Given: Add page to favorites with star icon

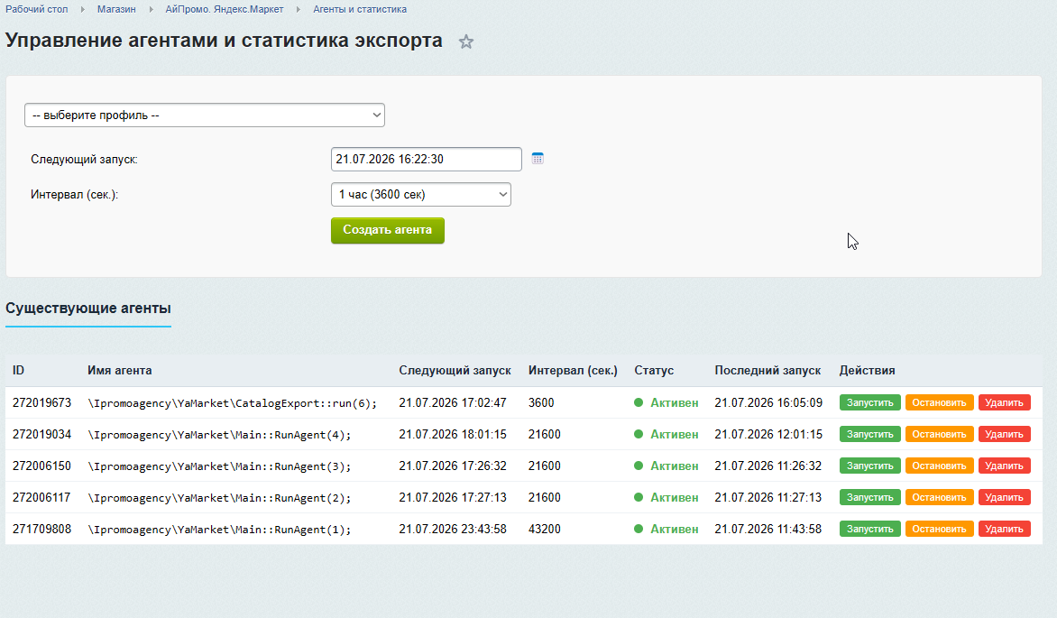Looking at the screenshot, I should [x=465, y=42].
